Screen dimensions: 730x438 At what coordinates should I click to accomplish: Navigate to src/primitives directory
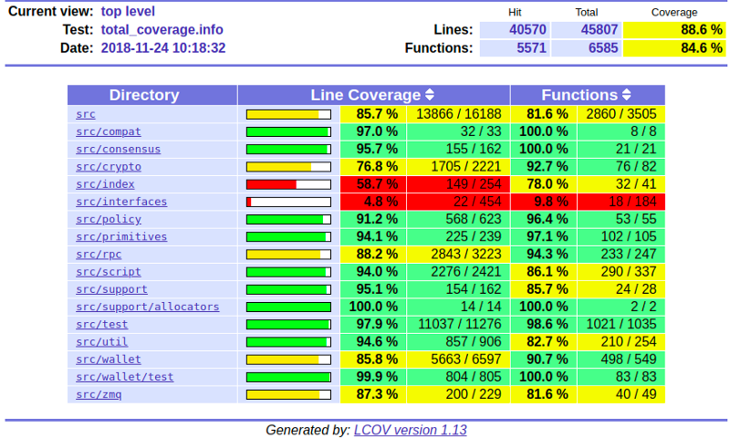click(x=121, y=236)
